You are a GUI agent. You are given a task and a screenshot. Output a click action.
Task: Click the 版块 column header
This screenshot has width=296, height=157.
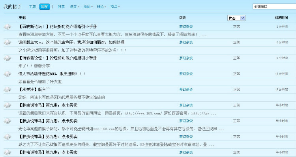click(183, 18)
